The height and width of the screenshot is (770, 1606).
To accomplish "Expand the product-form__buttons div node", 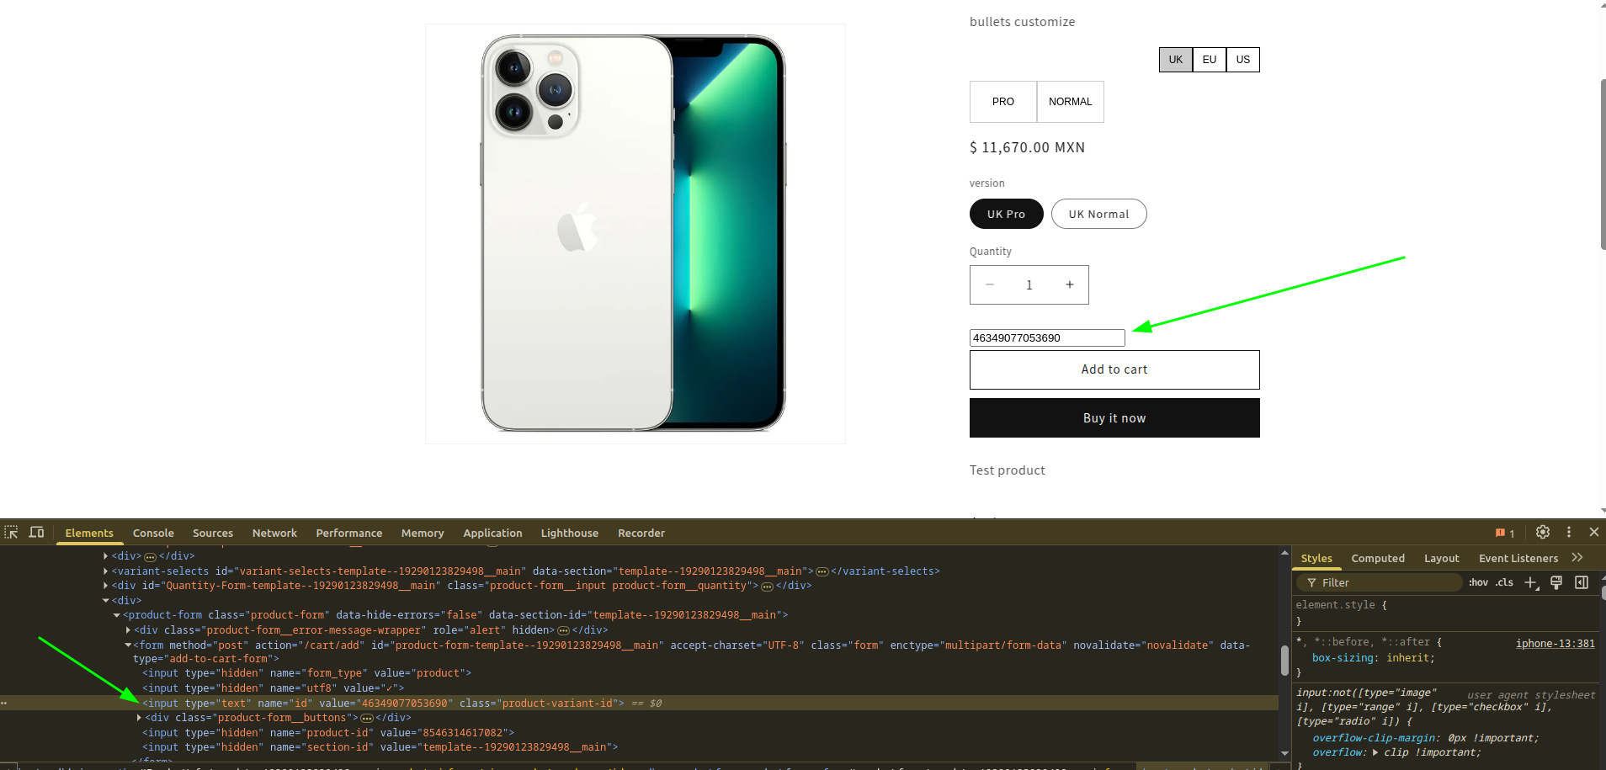I will [139, 718].
